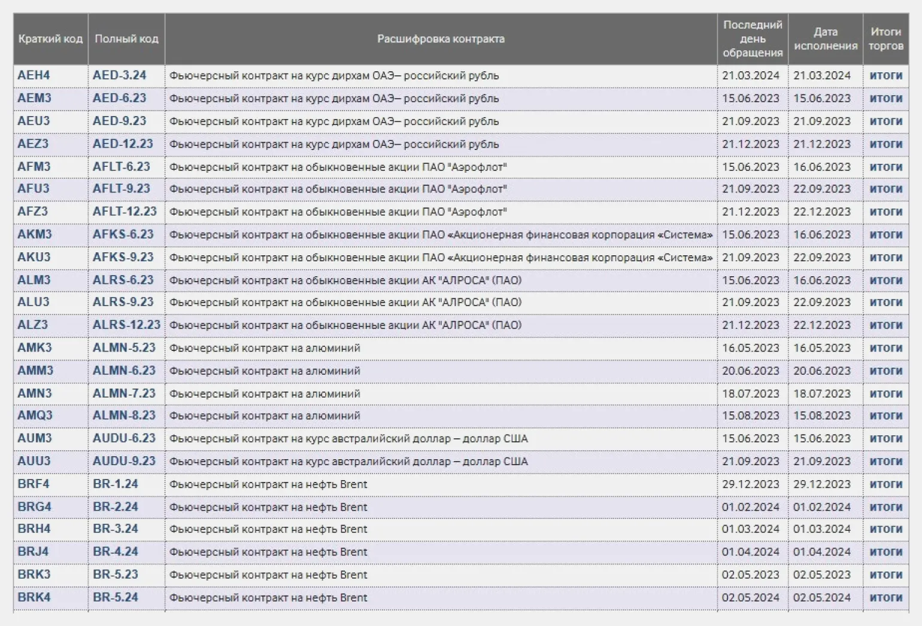The width and height of the screenshot is (922, 626).
Task: Open the BR-2.24 full code link
Action: tap(115, 506)
